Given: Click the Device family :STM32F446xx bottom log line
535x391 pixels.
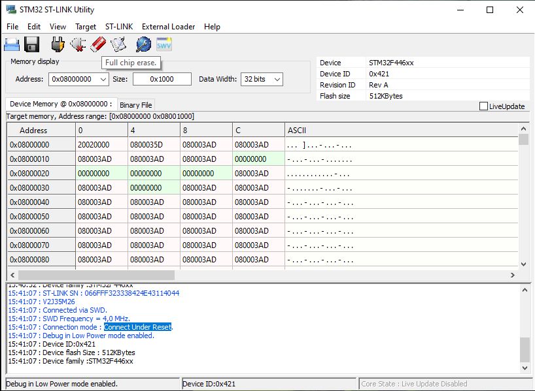Looking at the screenshot, I should pos(71,361).
